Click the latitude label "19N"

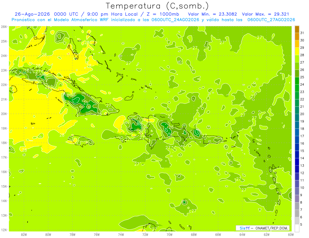tap(4, 128)
